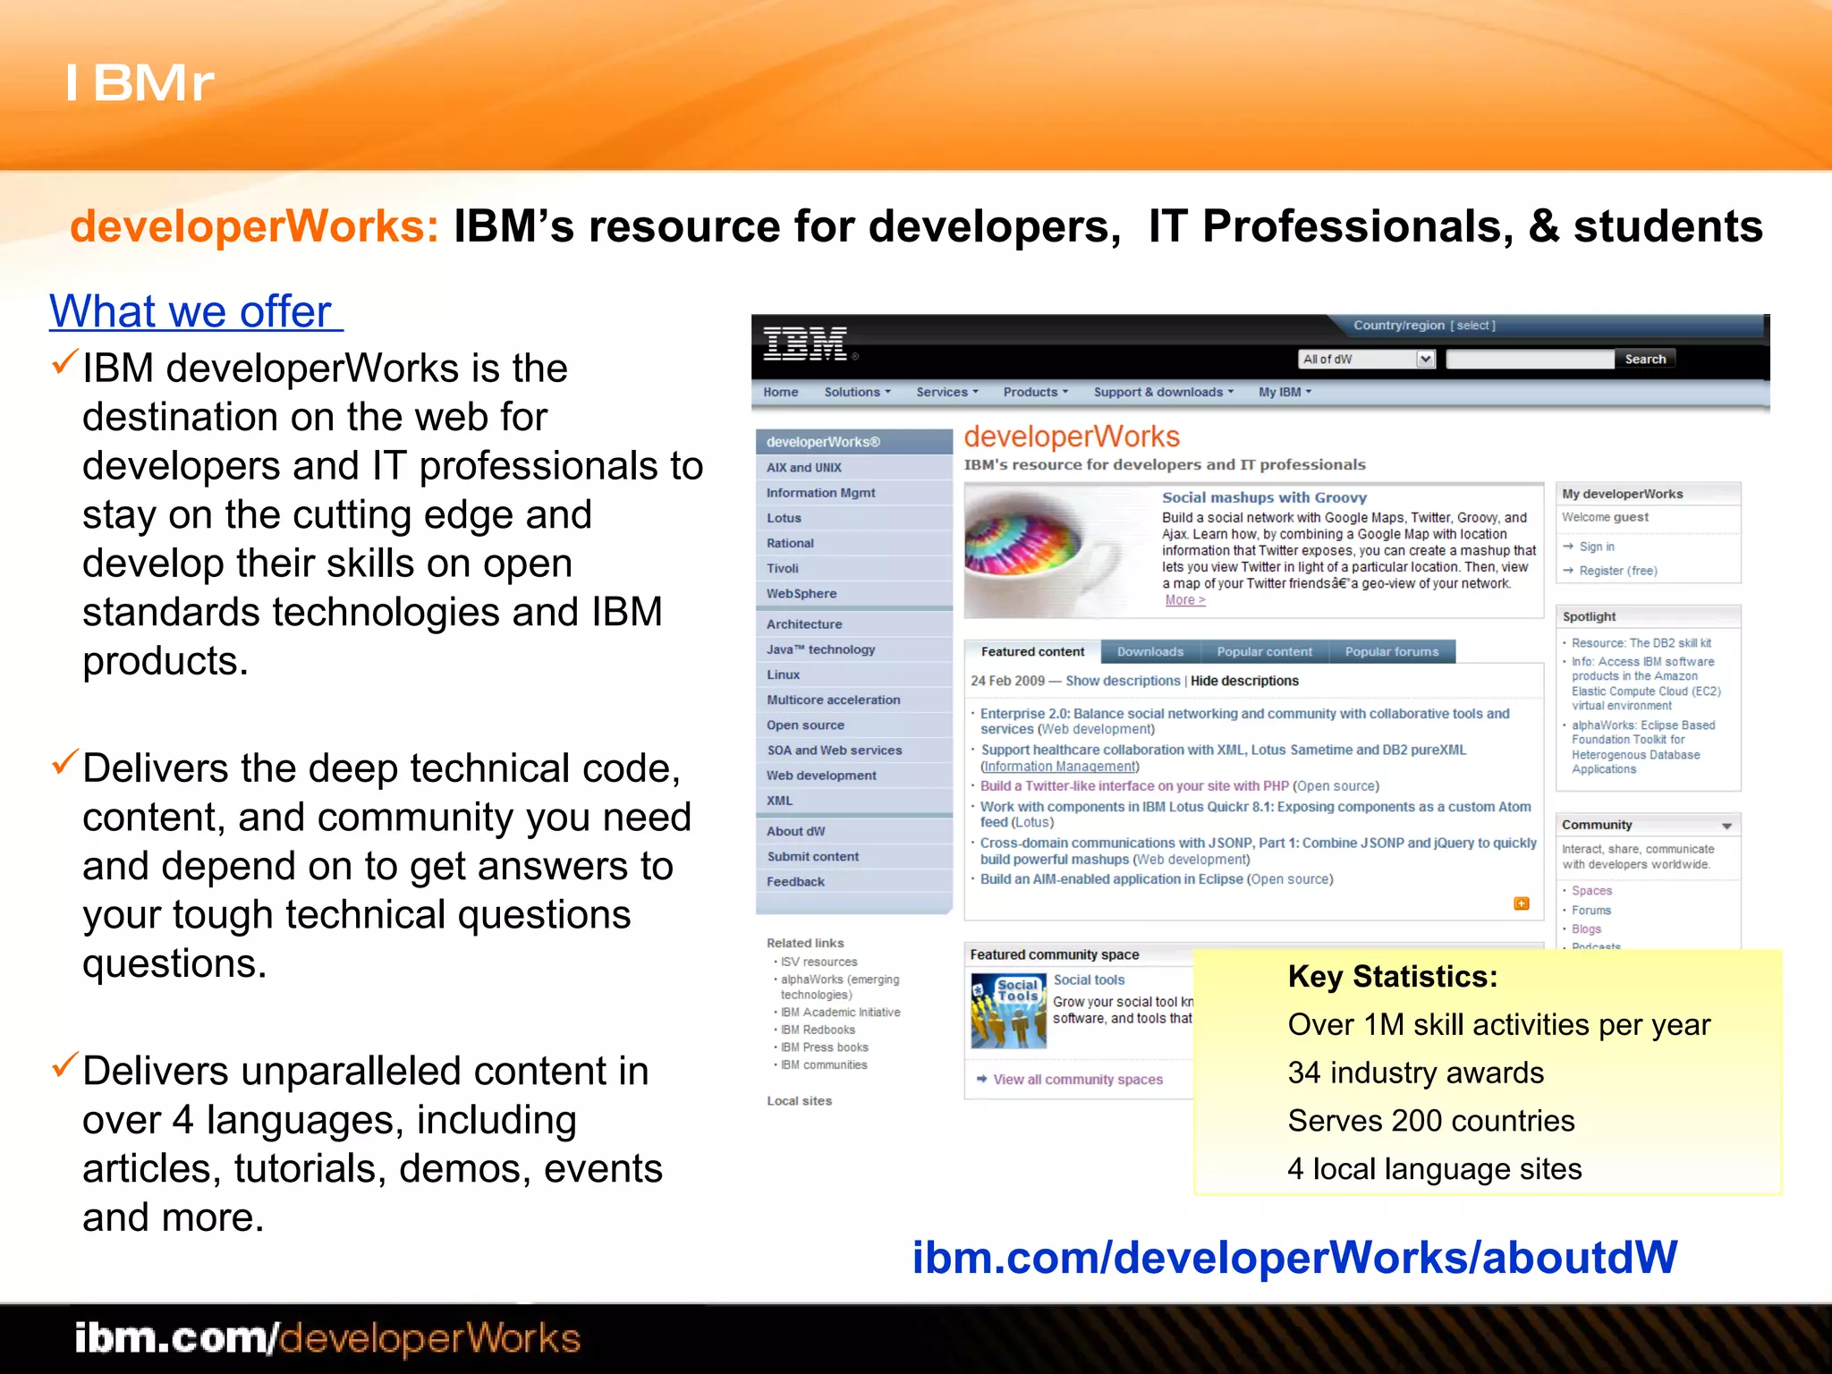Collapse the Community panel arrow
1832x1374 pixels.
1726,826
